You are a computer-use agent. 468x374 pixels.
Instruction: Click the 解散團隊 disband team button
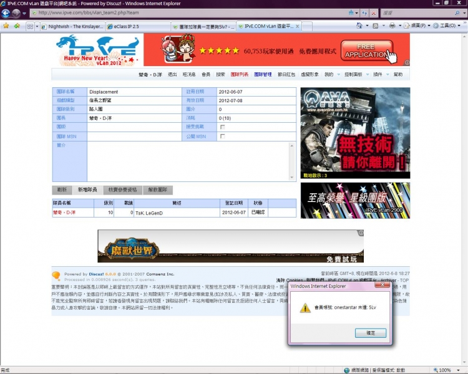[x=158, y=190]
